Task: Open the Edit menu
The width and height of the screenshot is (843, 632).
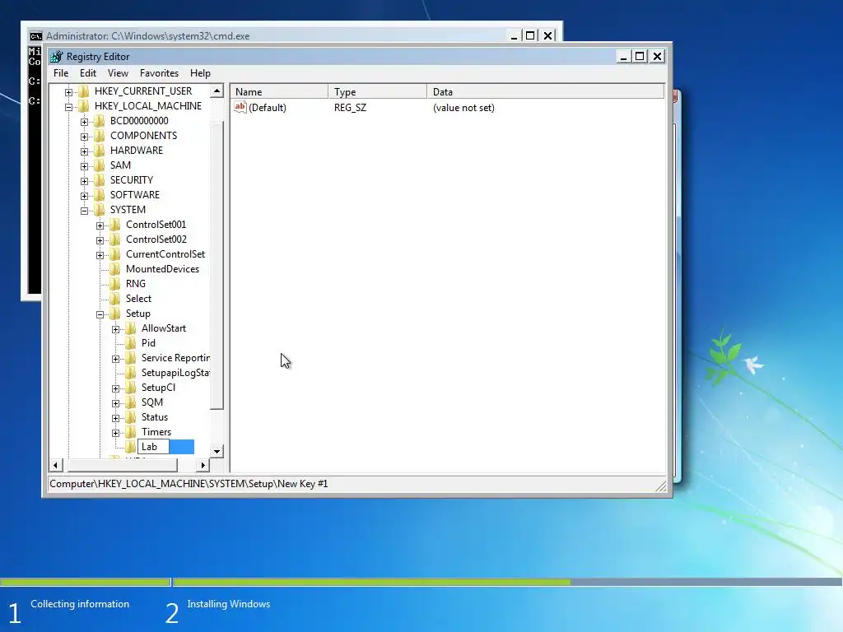Action: 87,73
